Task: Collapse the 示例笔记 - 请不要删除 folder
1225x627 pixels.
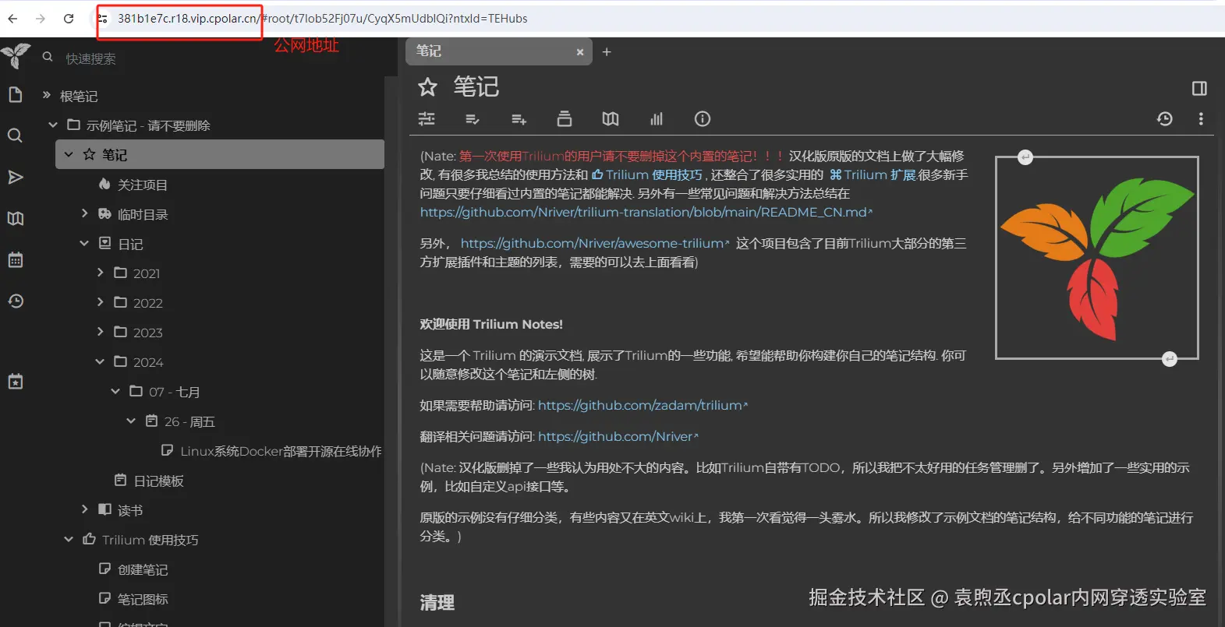Action: [x=53, y=125]
